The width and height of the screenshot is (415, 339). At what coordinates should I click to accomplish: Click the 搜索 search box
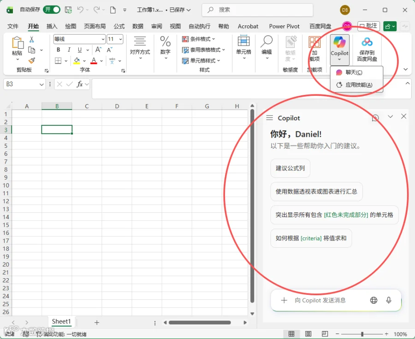257,10
